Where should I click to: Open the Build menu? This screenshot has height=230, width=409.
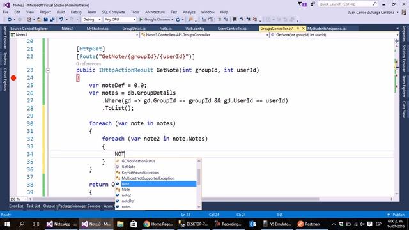pyautogui.click(x=61, y=12)
